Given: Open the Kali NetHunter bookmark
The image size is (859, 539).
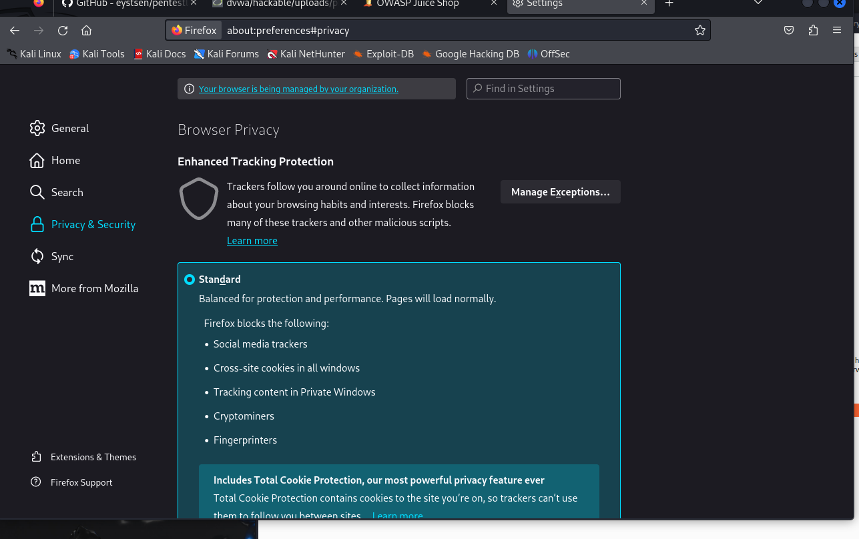Looking at the screenshot, I should (x=306, y=54).
